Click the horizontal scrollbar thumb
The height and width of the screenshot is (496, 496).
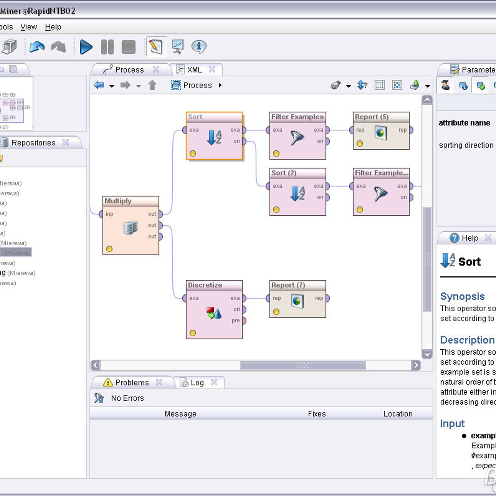[303, 365]
